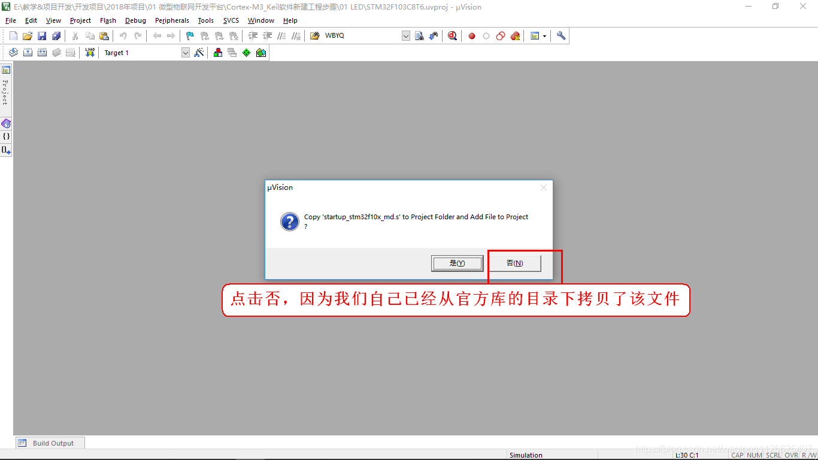Go to previous bookmark icon
818x460 pixels.
pos(204,36)
